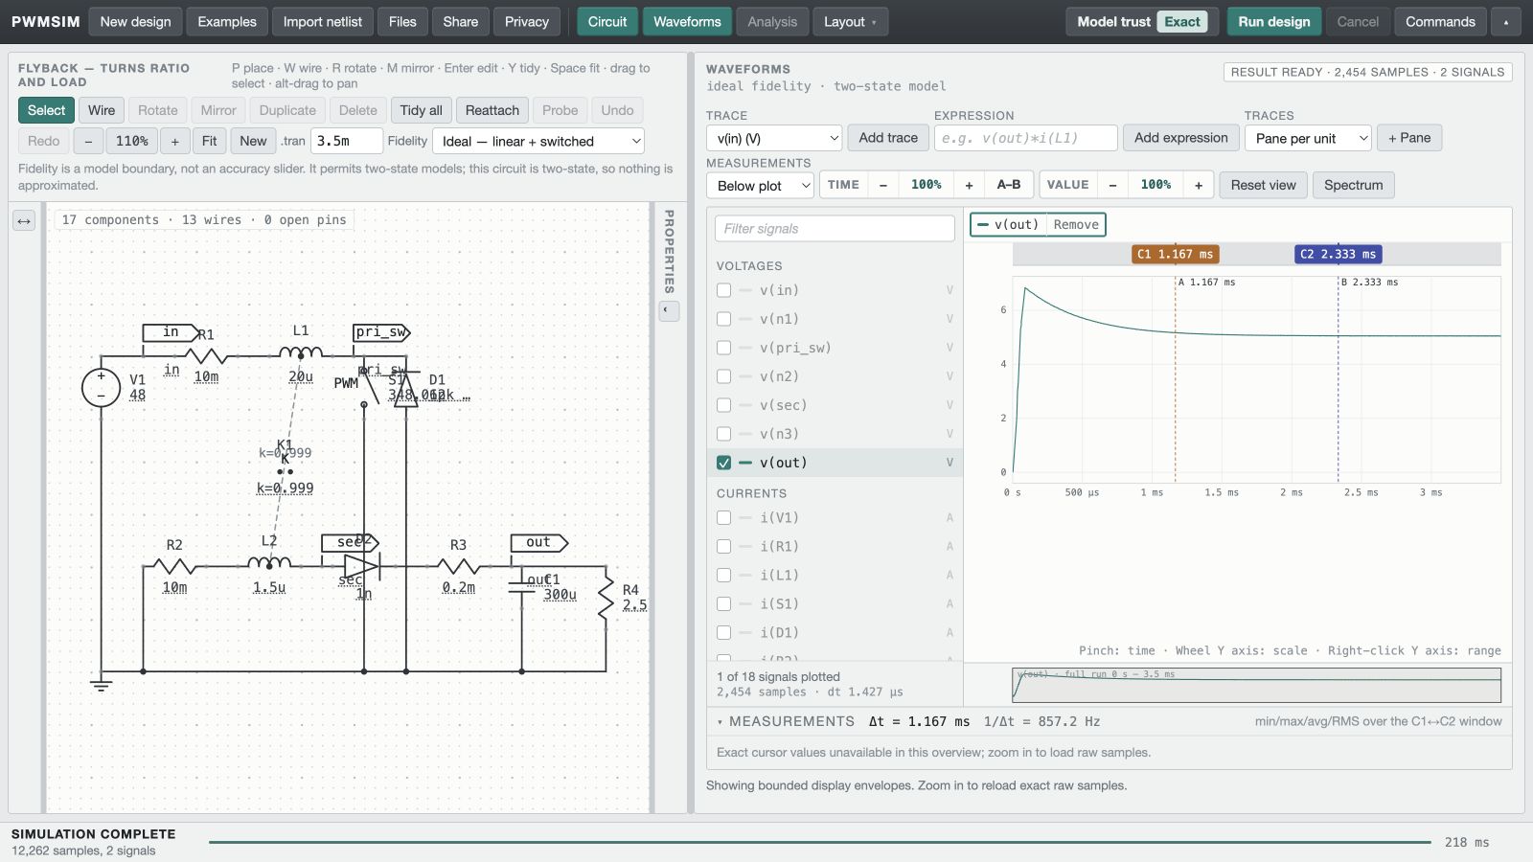1533x862 pixels.
Task: Decrease TIME zoom with minus button
Action: click(882, 185)
